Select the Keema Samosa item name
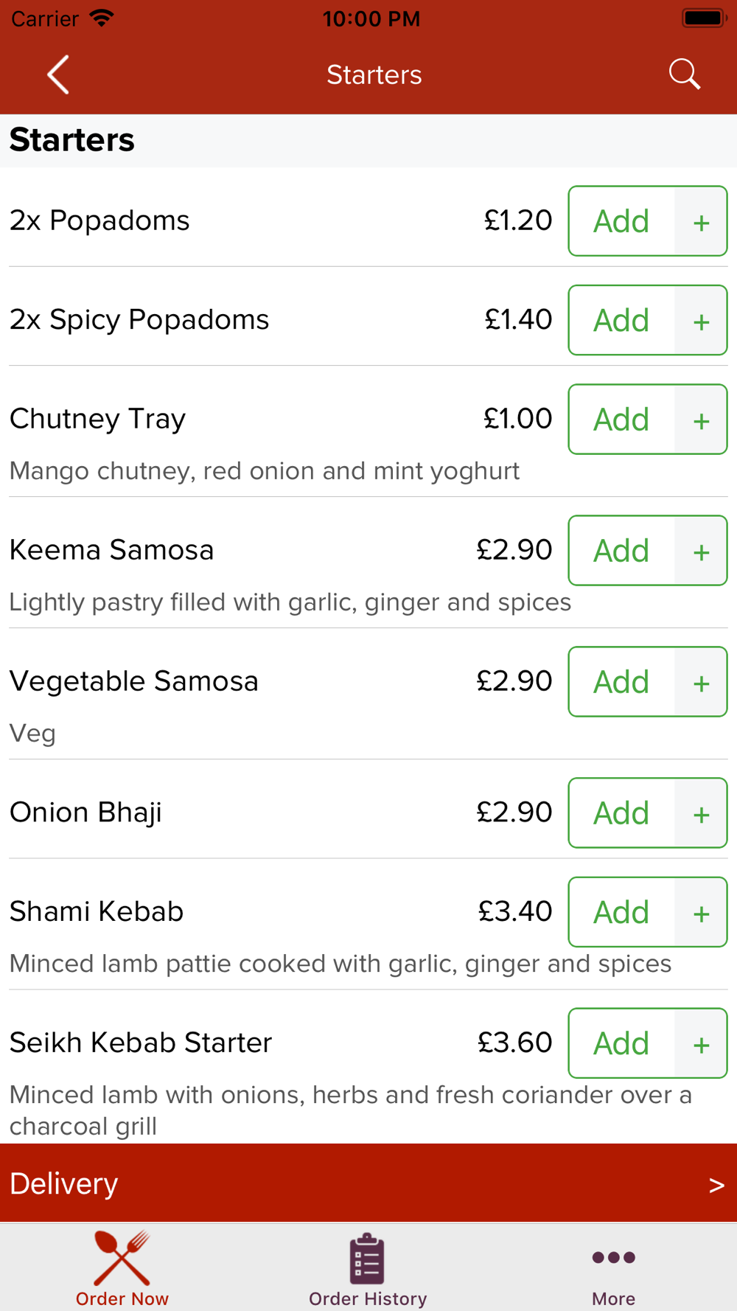This screenshot has width=737, height=1311. [111, 550]
